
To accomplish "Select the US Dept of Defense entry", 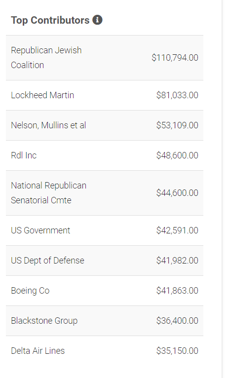I will point(105,261).
